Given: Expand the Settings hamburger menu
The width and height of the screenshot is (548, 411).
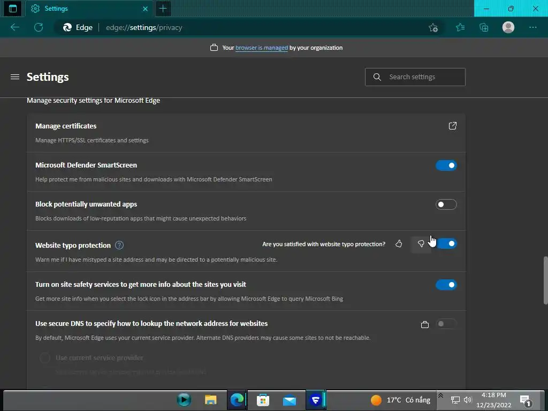Looking at the screenshot, I should pyautogui.click(x=14, y=77).
